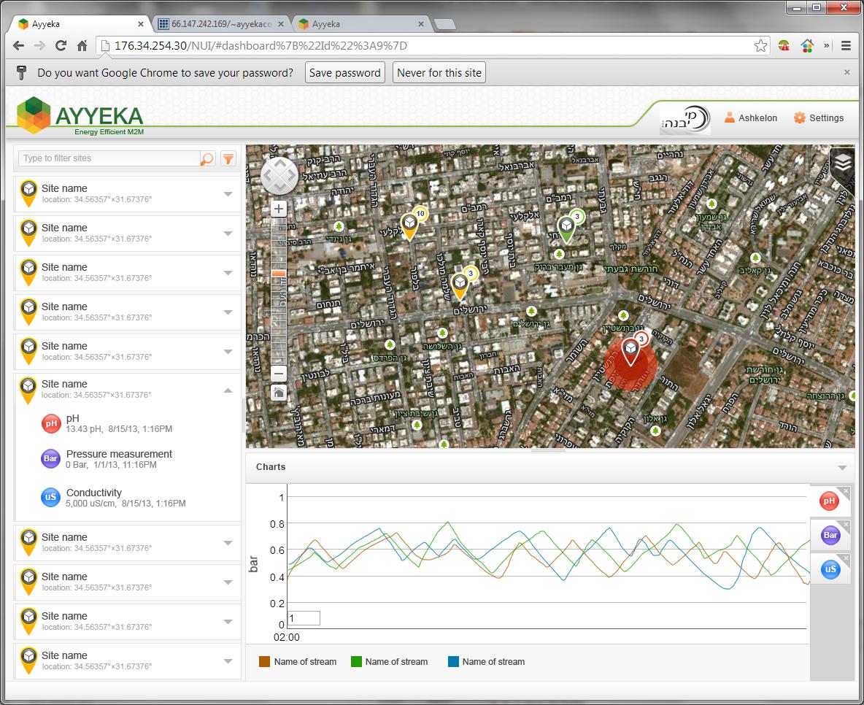Click the chart value box showing 1
864x705 pixels.
[304, 618]
